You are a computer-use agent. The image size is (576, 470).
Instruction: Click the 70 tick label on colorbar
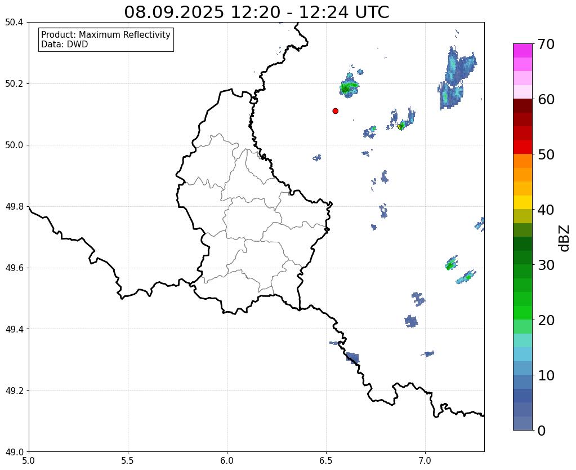click(546, 44)
